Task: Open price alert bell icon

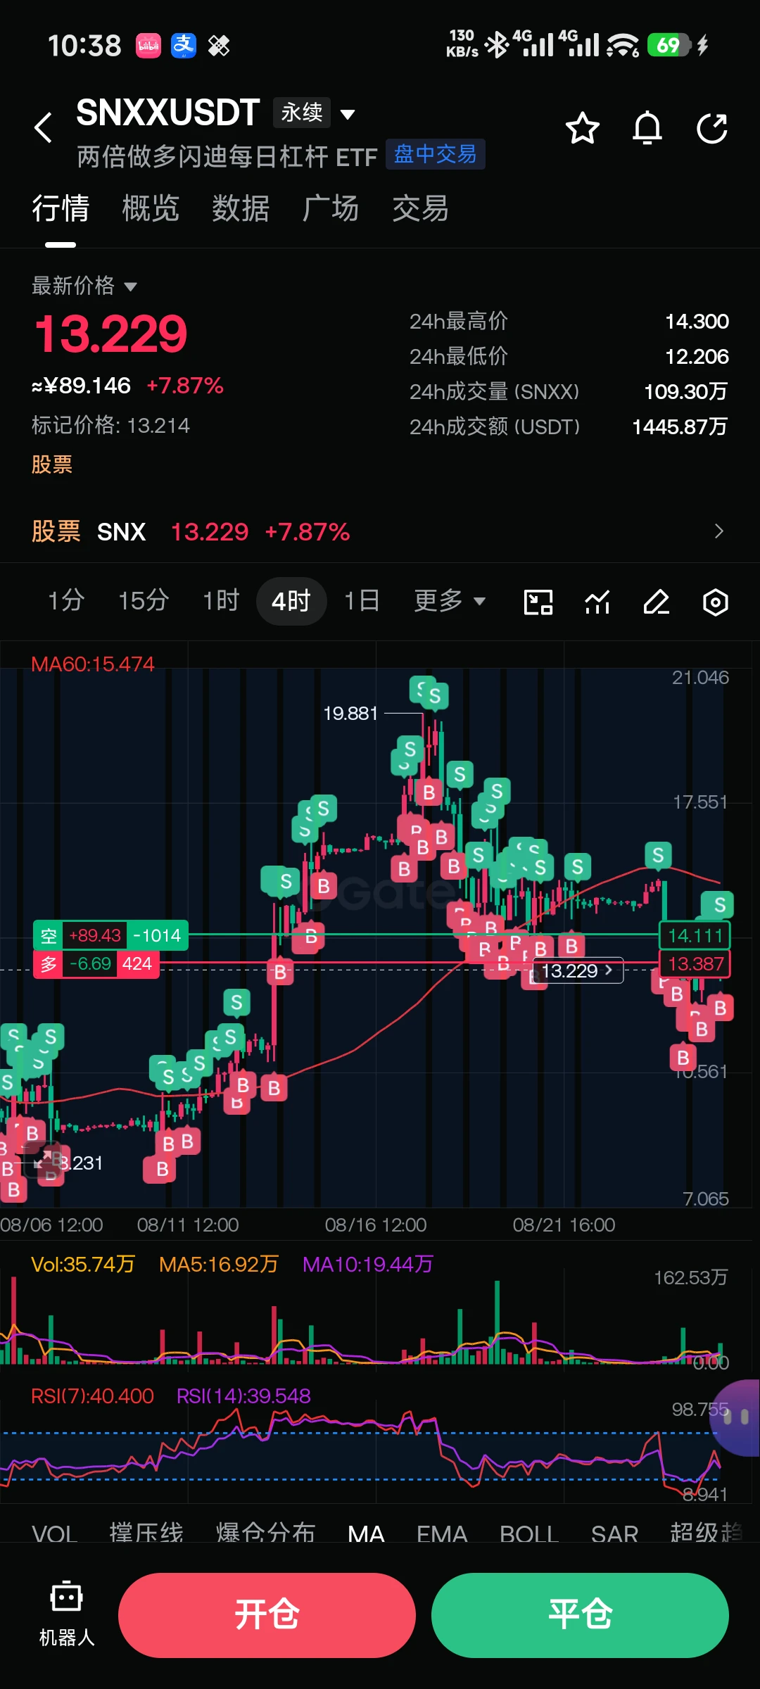Action: [647, 128]
